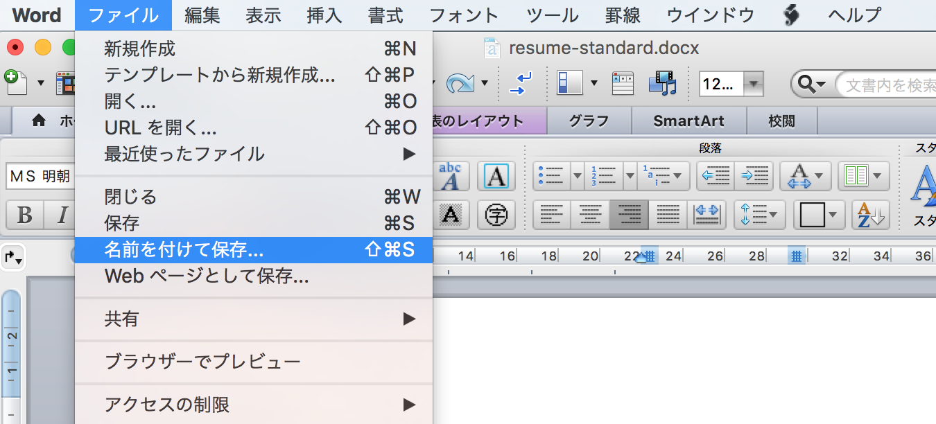Image resolution: width=936 pixels, height=424 pixels.
Task: Apply character shading A icon
Action: click(x=451, y=214)
